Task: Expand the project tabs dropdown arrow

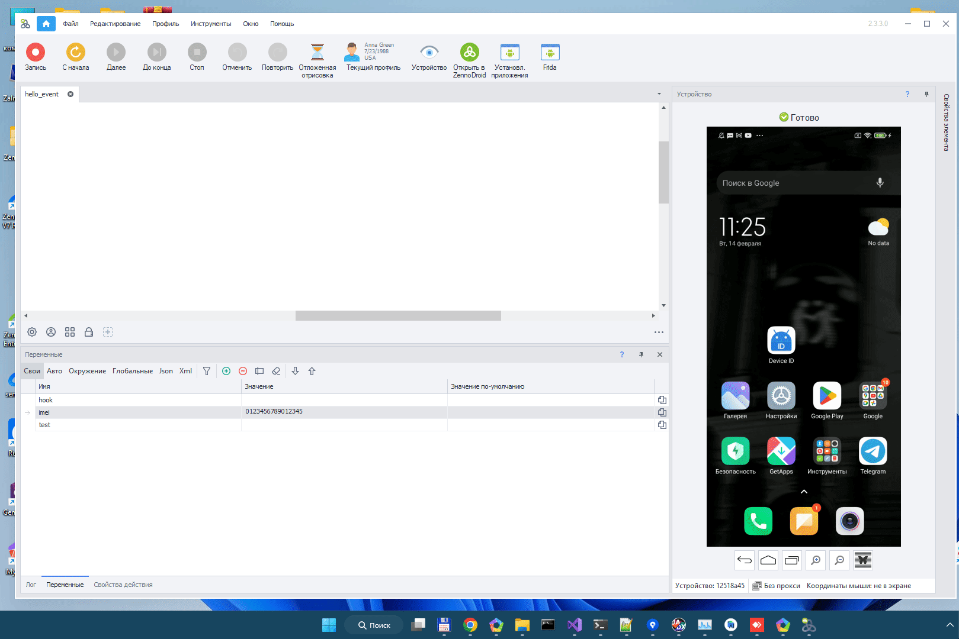Action: pos(659,94)
